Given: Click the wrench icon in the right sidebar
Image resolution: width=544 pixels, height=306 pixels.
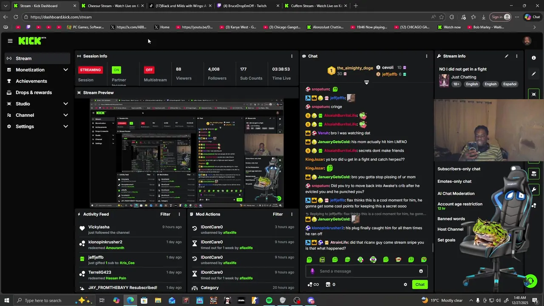Looking at the screenshot, I should 534,190.
